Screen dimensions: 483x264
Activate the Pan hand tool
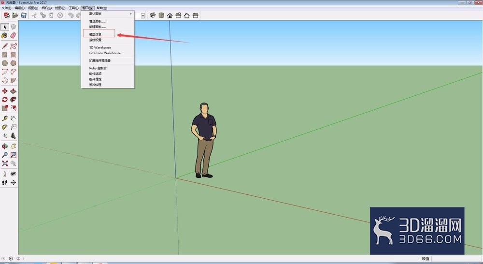tap(13, 146)
